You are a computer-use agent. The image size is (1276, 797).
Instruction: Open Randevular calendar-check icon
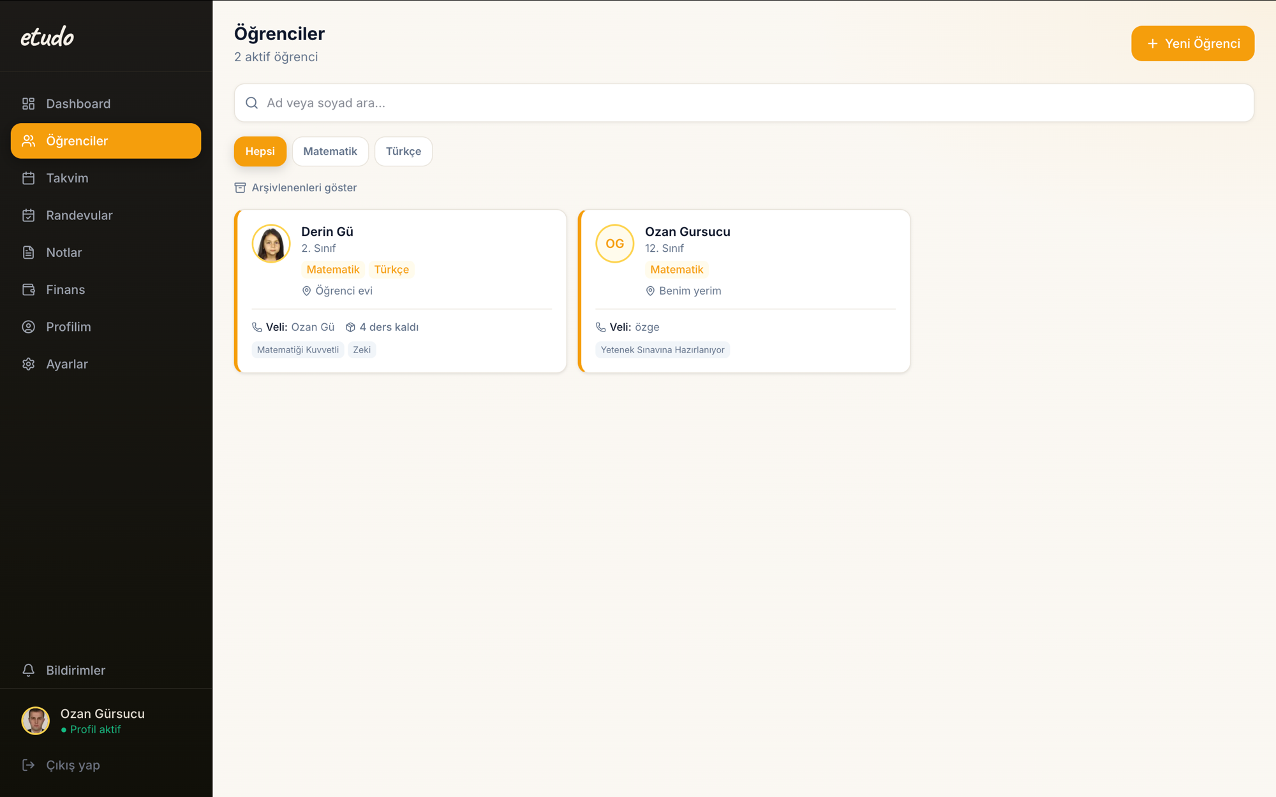[x=28, y=215]
